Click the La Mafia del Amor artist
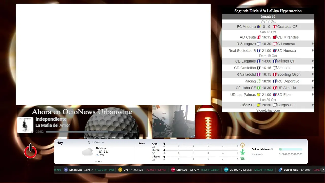This screenshot has width=325, height=183. tap(53, 125)
